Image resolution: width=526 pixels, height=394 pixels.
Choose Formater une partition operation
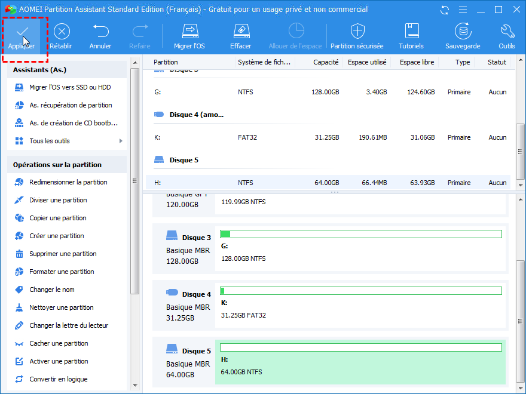tap(62, 272)
